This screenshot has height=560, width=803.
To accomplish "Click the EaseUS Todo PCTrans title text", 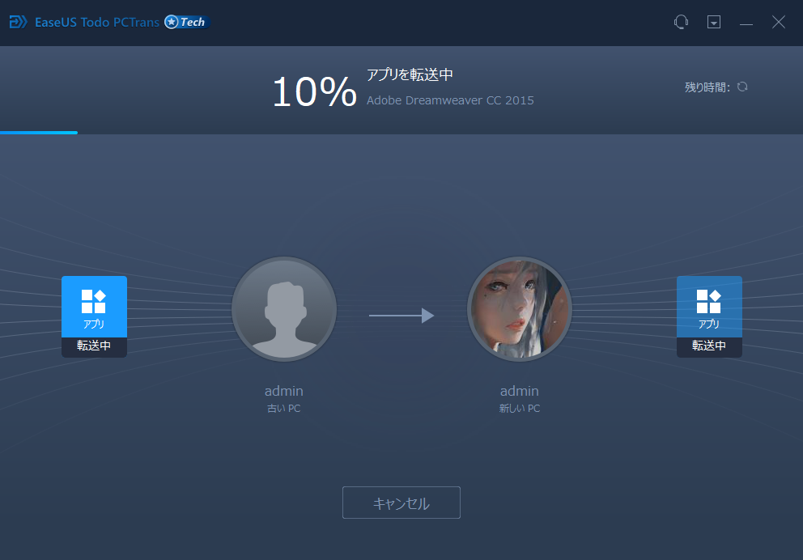I will (96, 22).
